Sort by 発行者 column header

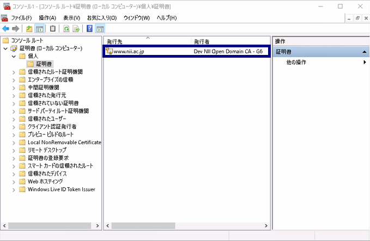pyautogui.click(x=231, y=41)
